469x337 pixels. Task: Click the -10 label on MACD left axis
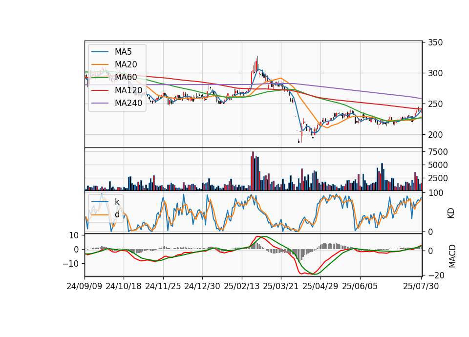click(70, 264)
